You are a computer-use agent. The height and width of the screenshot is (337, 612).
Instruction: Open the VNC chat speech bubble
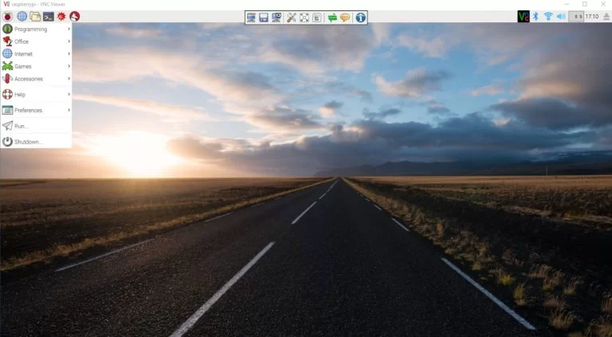pyautogui.click(x=345, y=17)
